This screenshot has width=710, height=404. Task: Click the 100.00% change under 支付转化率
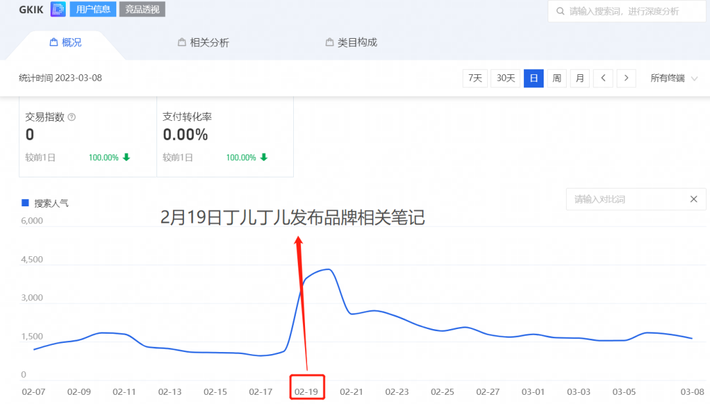[x=241, y=158]
